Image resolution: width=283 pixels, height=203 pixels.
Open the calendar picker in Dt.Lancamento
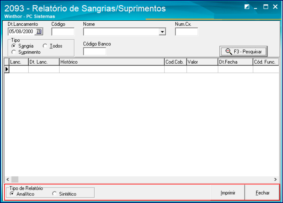39,32
